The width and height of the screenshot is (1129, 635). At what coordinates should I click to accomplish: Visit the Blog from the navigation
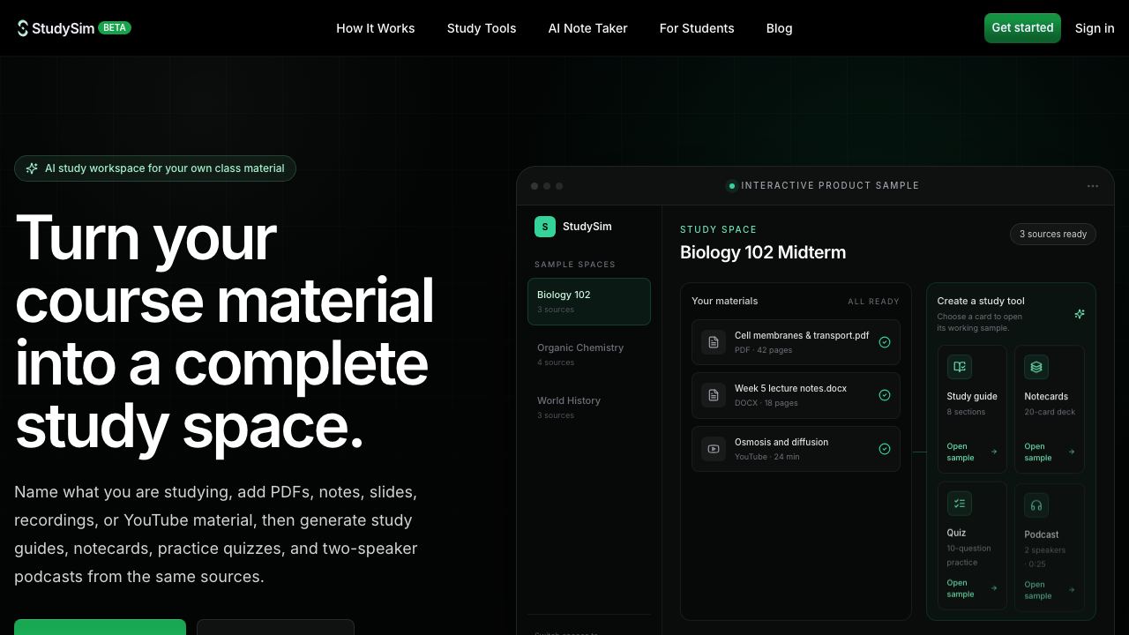coord(780,28)
